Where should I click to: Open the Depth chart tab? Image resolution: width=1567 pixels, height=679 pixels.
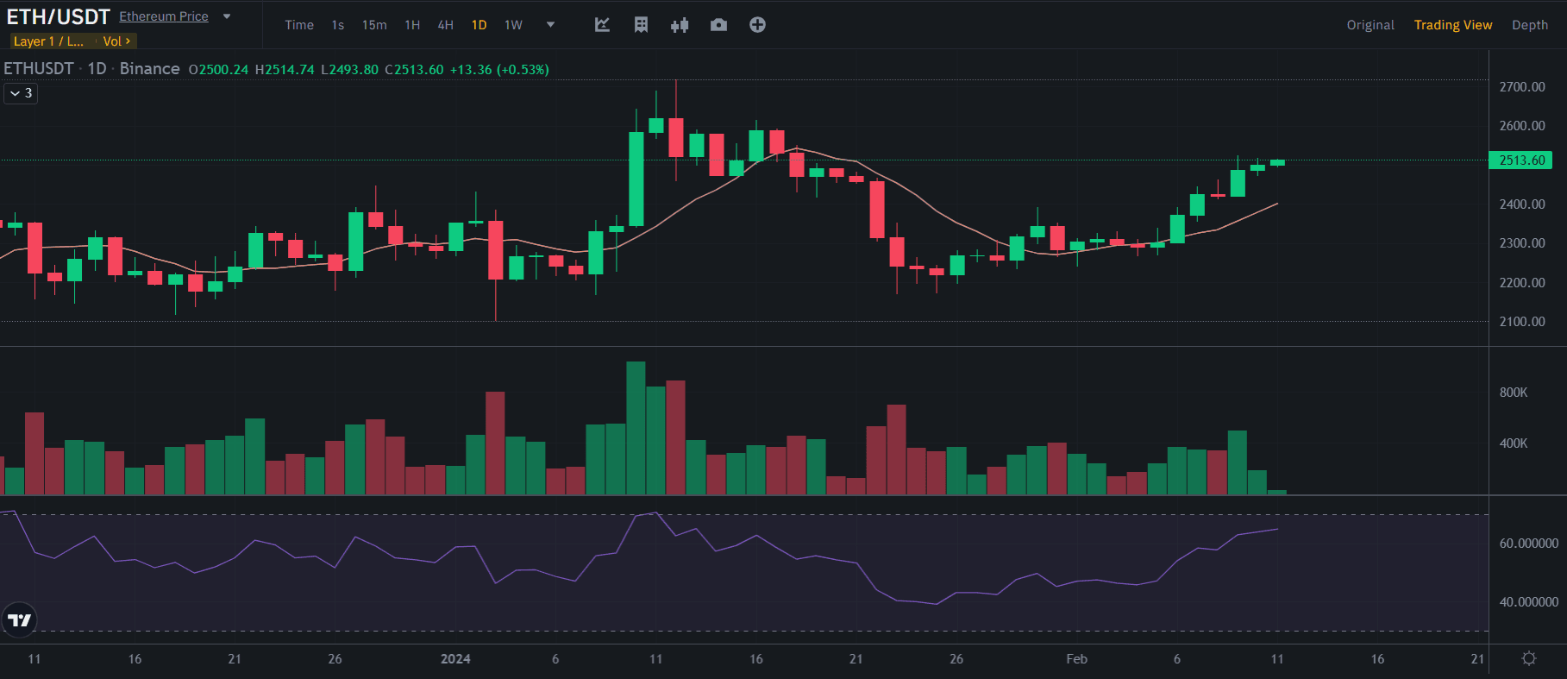coord(1529,25)
